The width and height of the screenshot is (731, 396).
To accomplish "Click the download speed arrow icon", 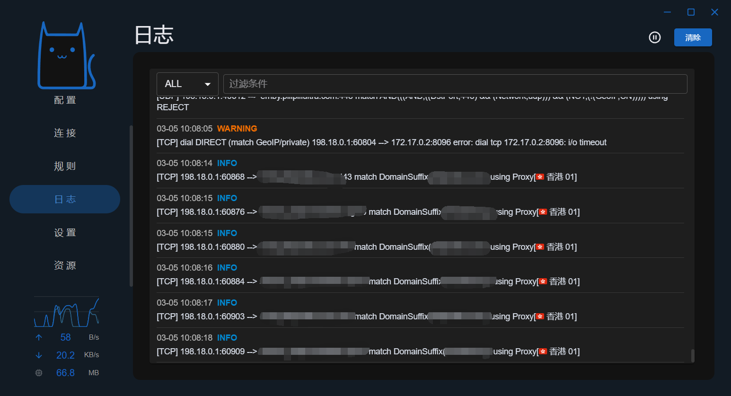I will pyautogui.click(x=39, y=355).
